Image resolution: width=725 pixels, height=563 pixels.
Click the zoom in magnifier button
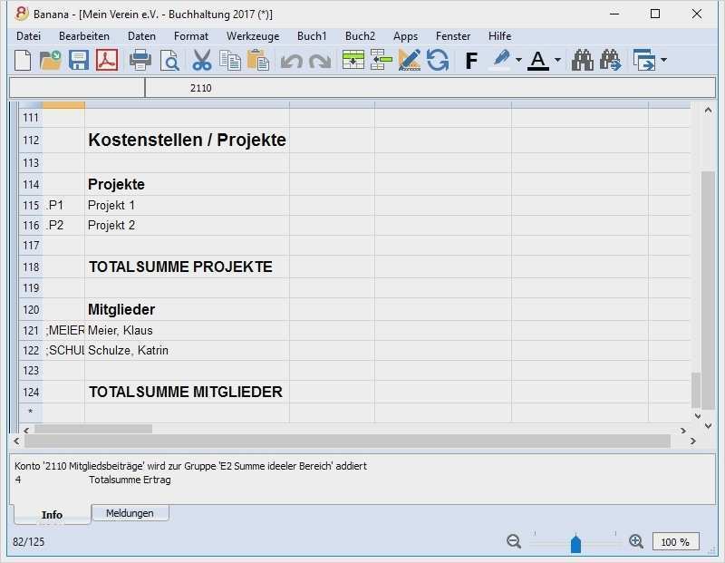click(x=635, y=540)
